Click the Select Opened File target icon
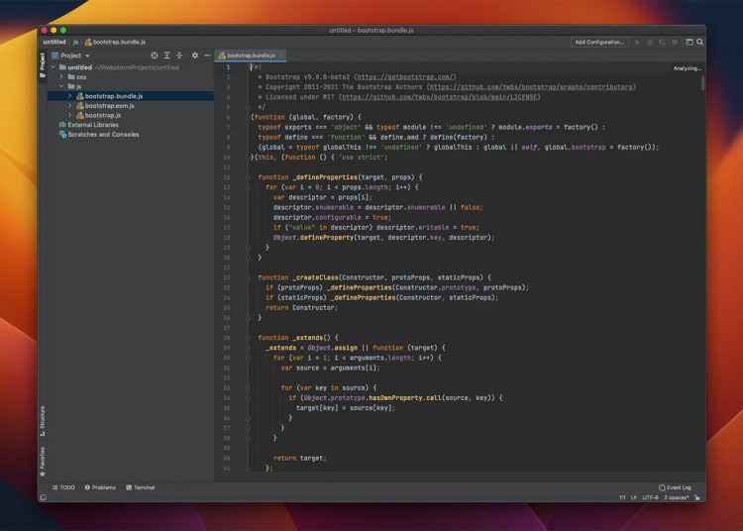This screenshot has height=531, width=743. [x=154, y=55]
